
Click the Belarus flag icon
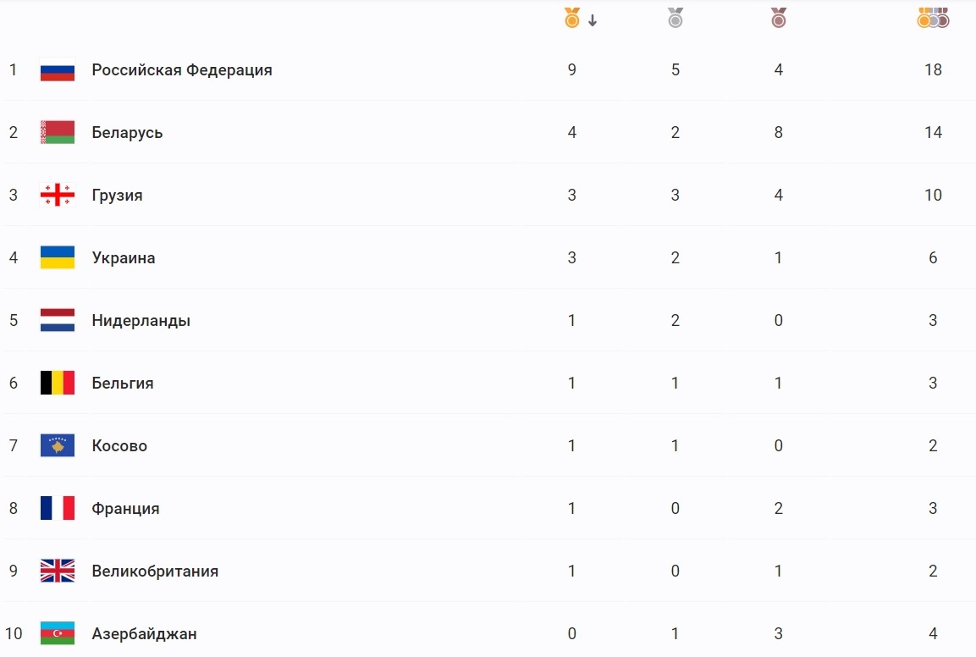58,133
